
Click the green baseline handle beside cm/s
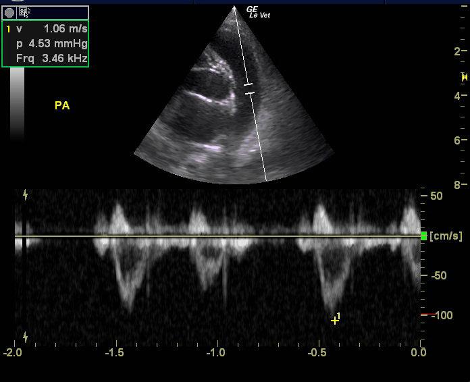click(424, 236)
